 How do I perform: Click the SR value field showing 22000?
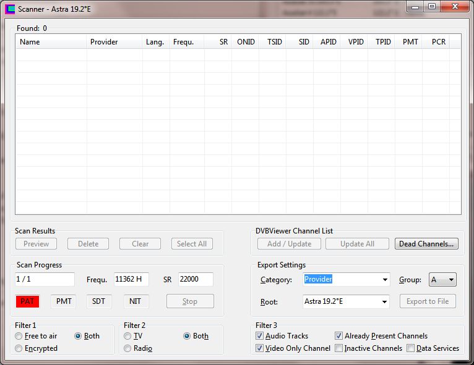196,279
